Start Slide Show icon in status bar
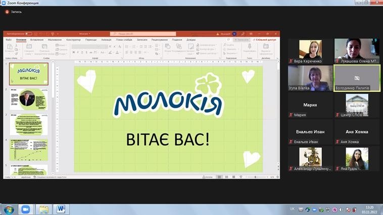Viewport: 383px width, 215px height. [x=241, y=177]
